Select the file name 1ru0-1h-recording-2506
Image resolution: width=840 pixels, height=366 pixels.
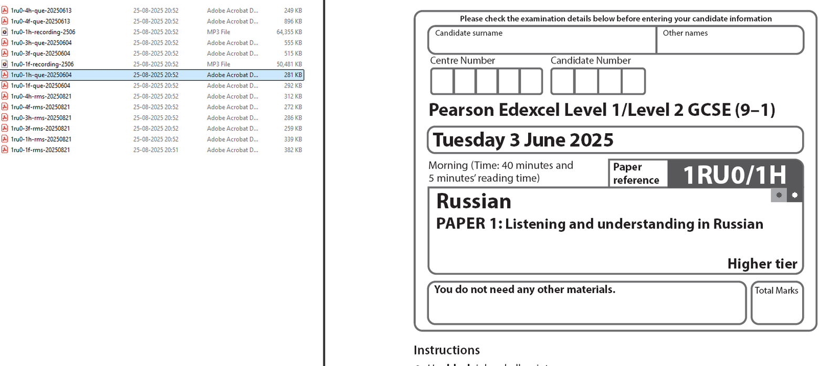click(43, 32)
